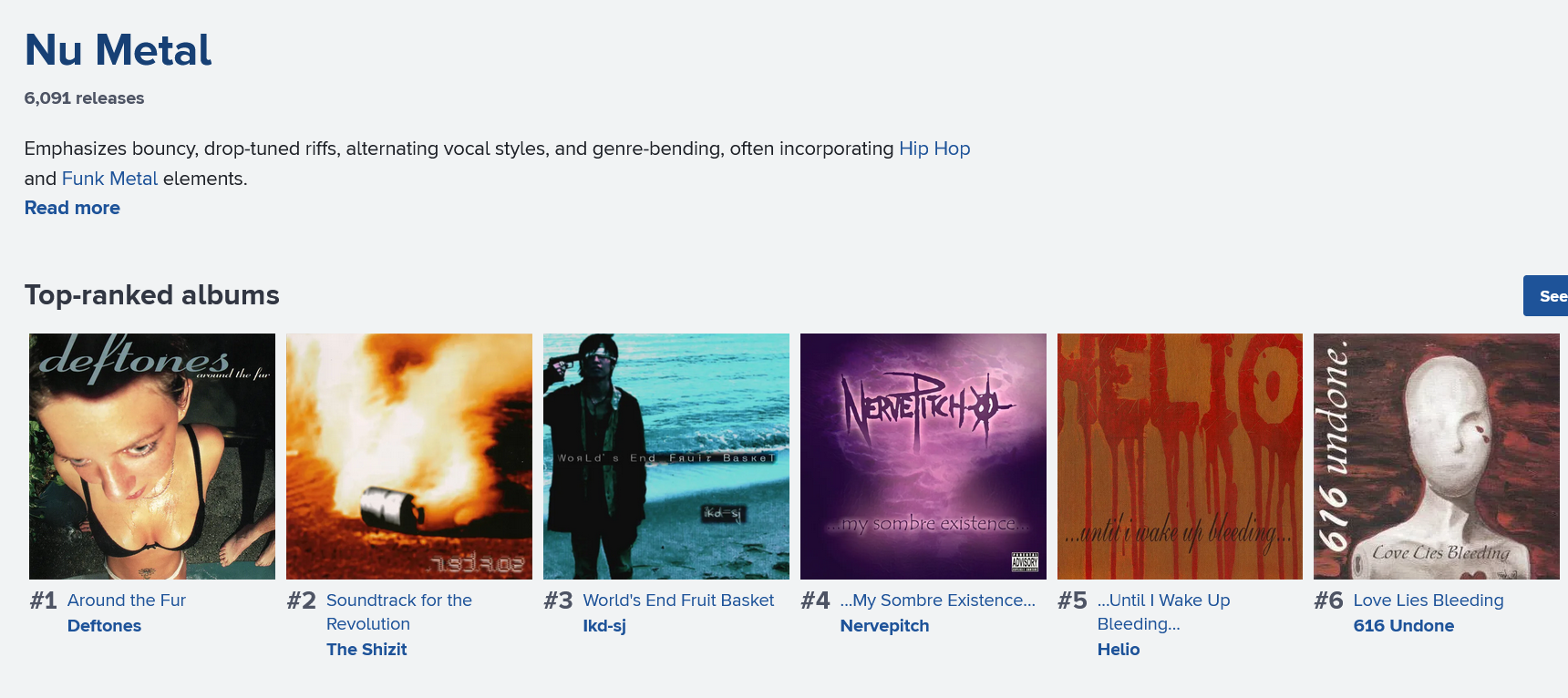Visit The Shizit artist page
The width and height of the screenshot is (1568, 698).
pyautogui.click(x=366, y=650)
